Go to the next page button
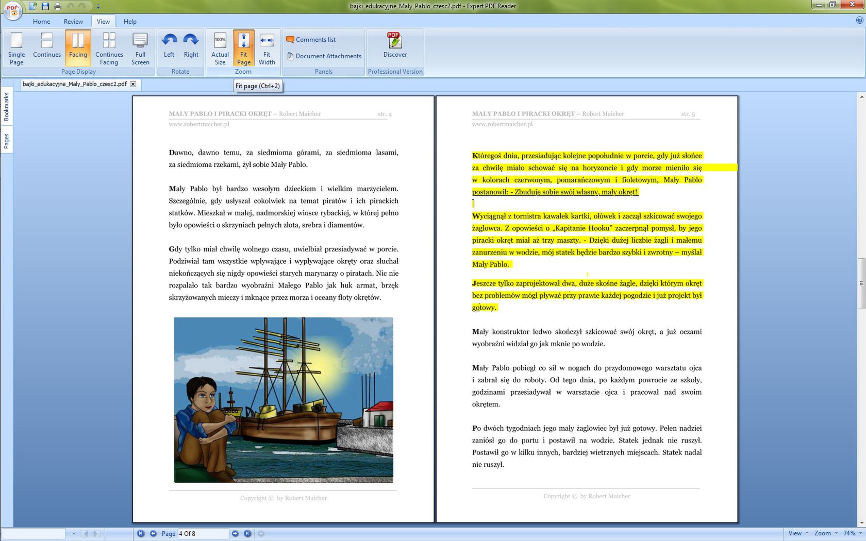This screenshot has height=541, width=866. tap(235, 534)
